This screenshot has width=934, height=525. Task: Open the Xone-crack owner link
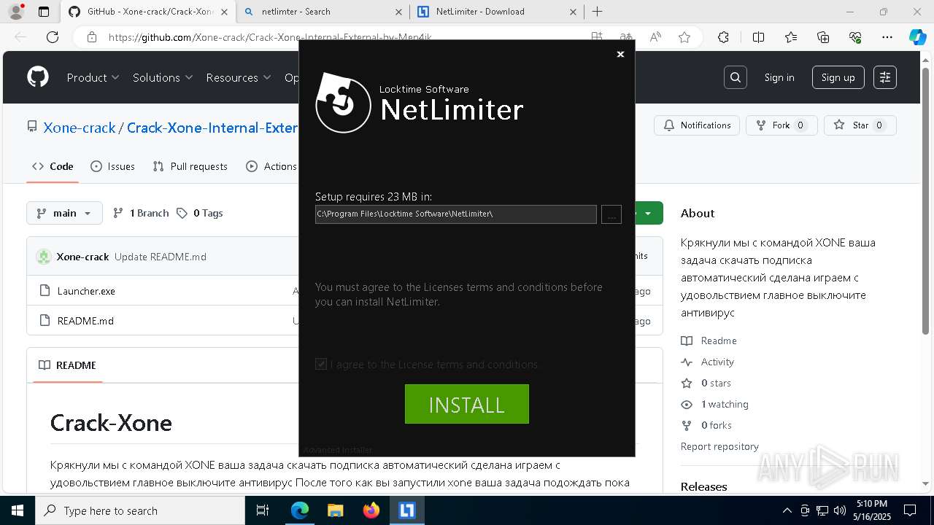tap(80, 128)
